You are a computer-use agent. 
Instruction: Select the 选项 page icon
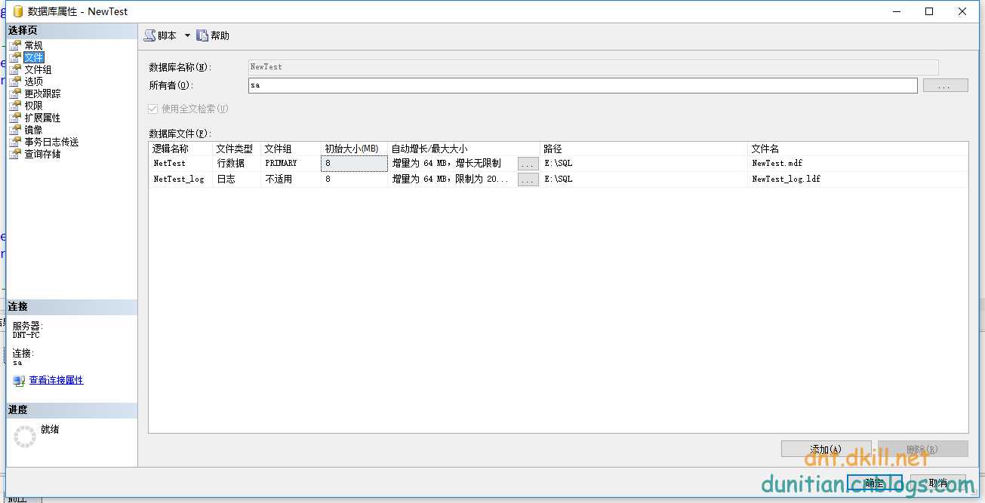15,81
